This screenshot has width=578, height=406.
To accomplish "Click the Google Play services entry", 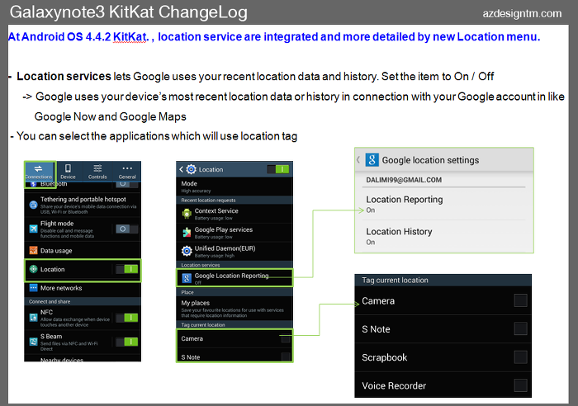I will [x=235, y=232].
